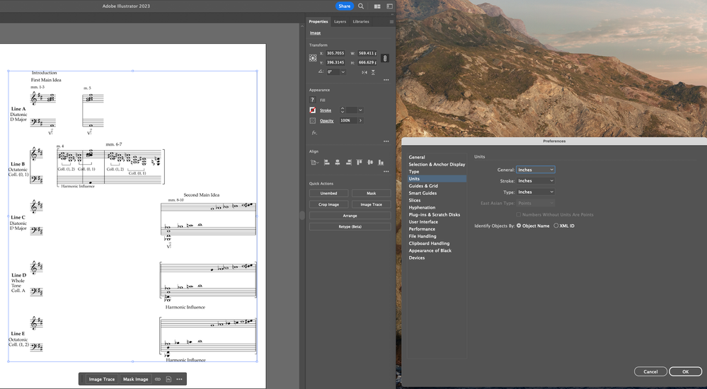The width and height of the screenshot is (707, 389).
Task: Switch to the Libraries tab
Action: tap(361, 22)
